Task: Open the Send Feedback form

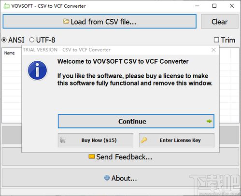Action: pos(120,156)
